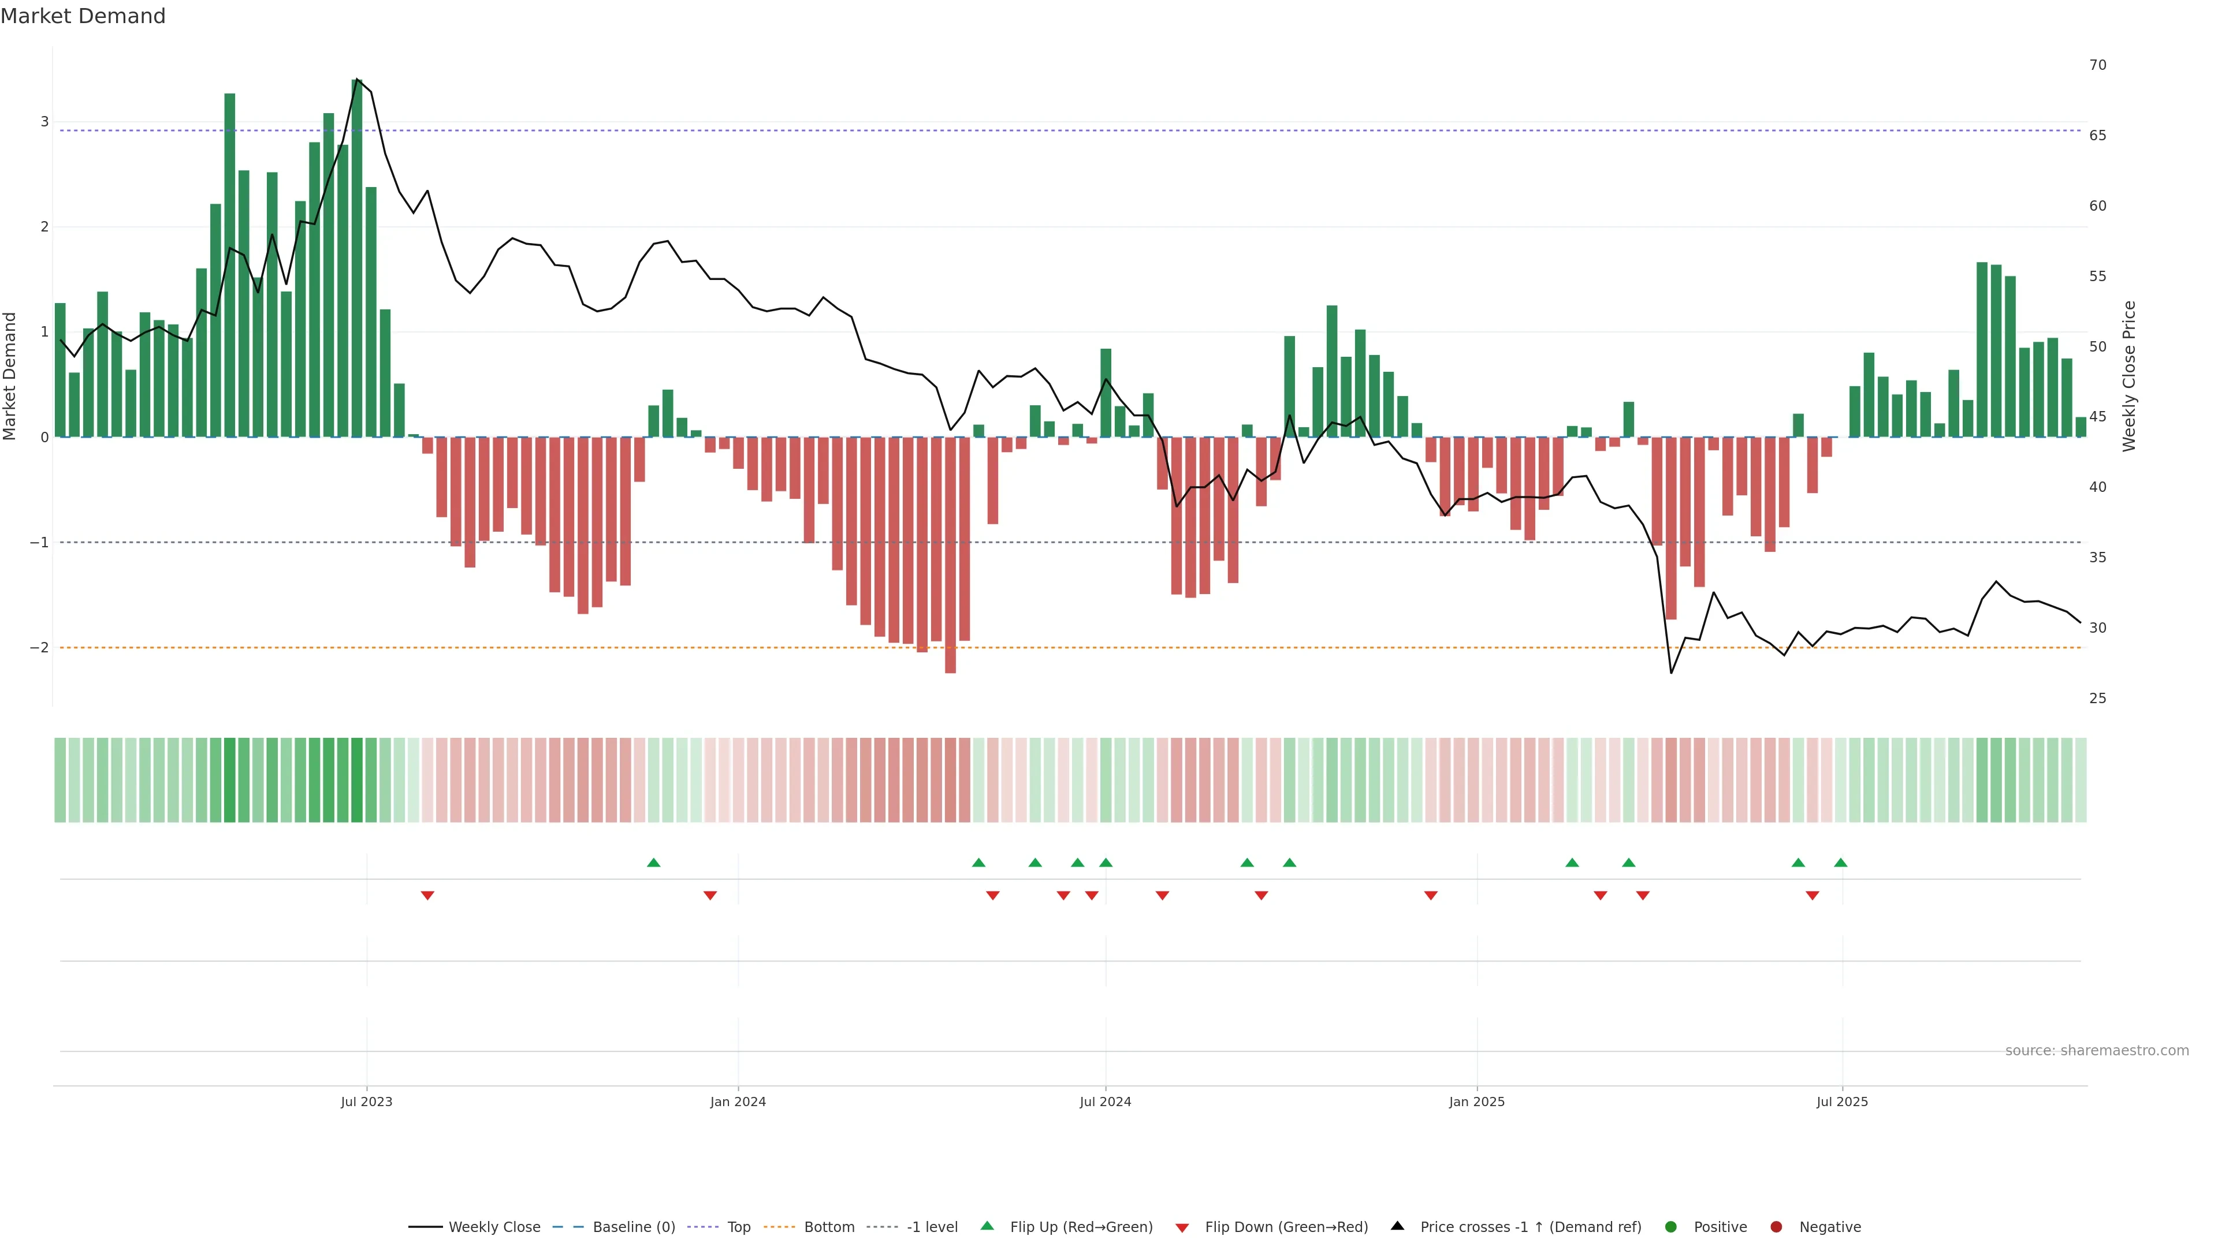The width and height of the screenshot is (2218, 1247).
Task: Click the Positive green circle legend icon
Action: pyautogui.click(x=1671, y=1227)
